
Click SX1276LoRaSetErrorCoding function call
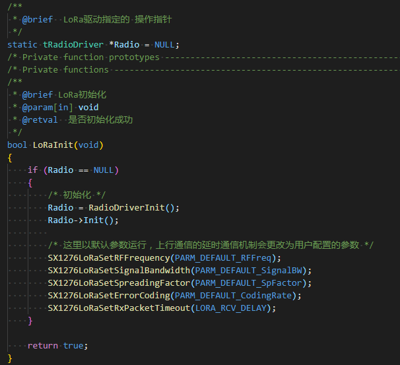tap(109, 296)
